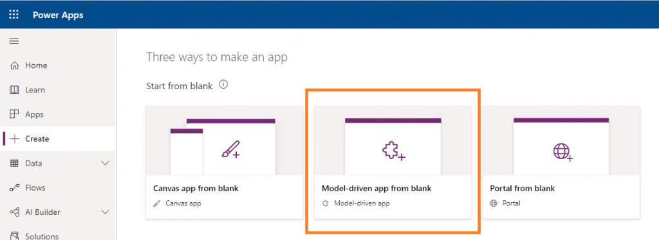Click the "Start from blank" label
This screenshot has height=240, width=659.
tap(180, 86)
